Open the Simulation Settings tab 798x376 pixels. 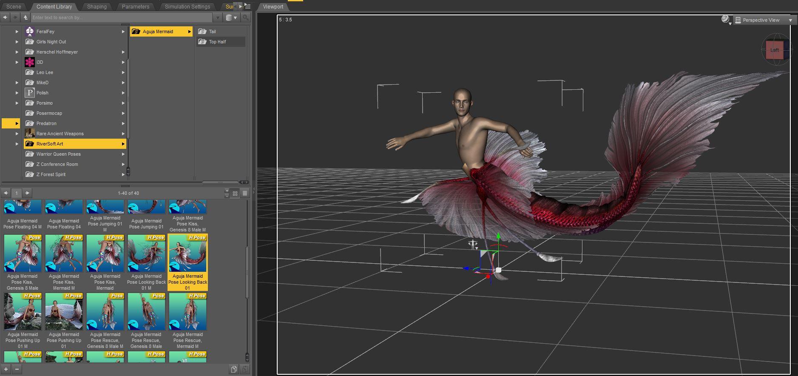point(187,7)
